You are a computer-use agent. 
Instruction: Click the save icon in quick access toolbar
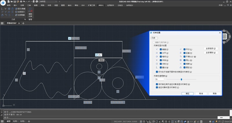pyautogui.click(x=14, y=2)
